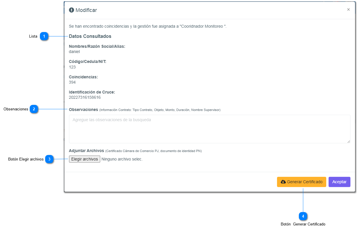
Task: Click the name value daniel
Action: [x=74, y=52]
